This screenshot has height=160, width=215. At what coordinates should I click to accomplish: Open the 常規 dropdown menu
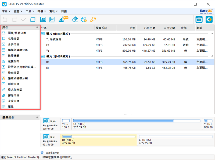tap(6, 12)
